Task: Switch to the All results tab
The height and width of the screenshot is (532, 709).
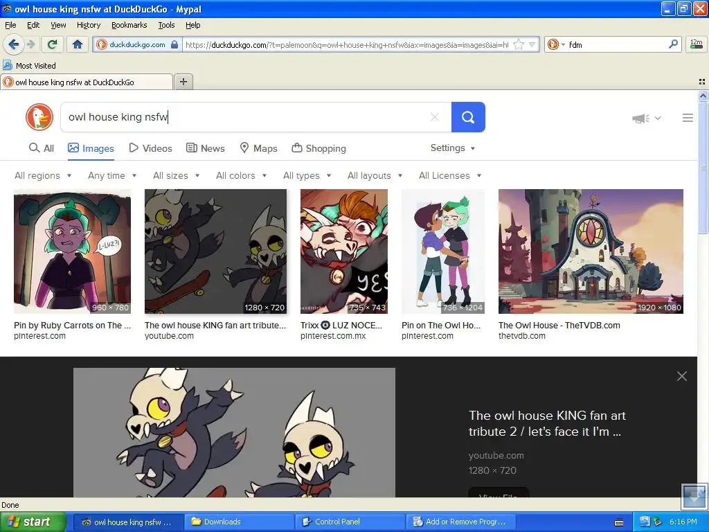Action: click(x=41, y=148)
